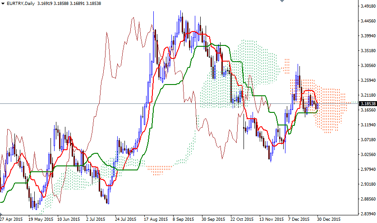Click the 10 Jun 2015 date label
Image resolution: width=377 pixels, height=223 pixels.
click(x=69, y=219)
